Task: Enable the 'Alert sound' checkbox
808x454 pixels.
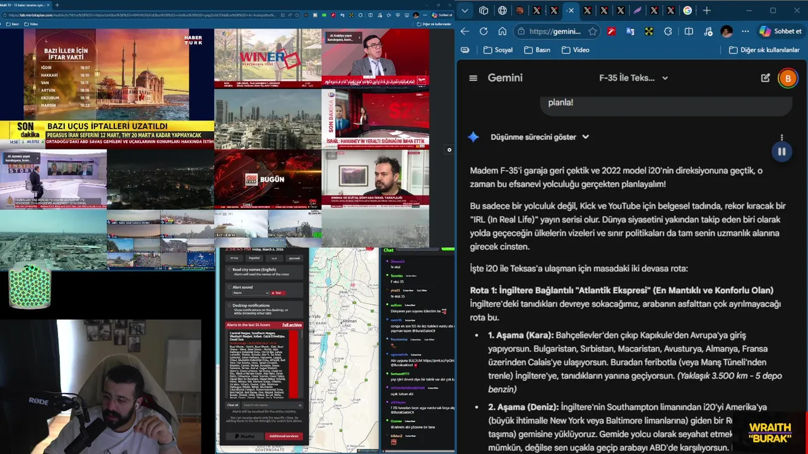Action: pyautogui.click(x=230, y=287)
